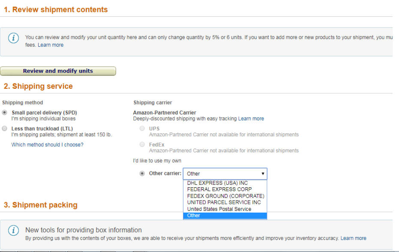Click the info icon beside New tools heading
Screen dimensions: 399x252
tap(13, 231)
